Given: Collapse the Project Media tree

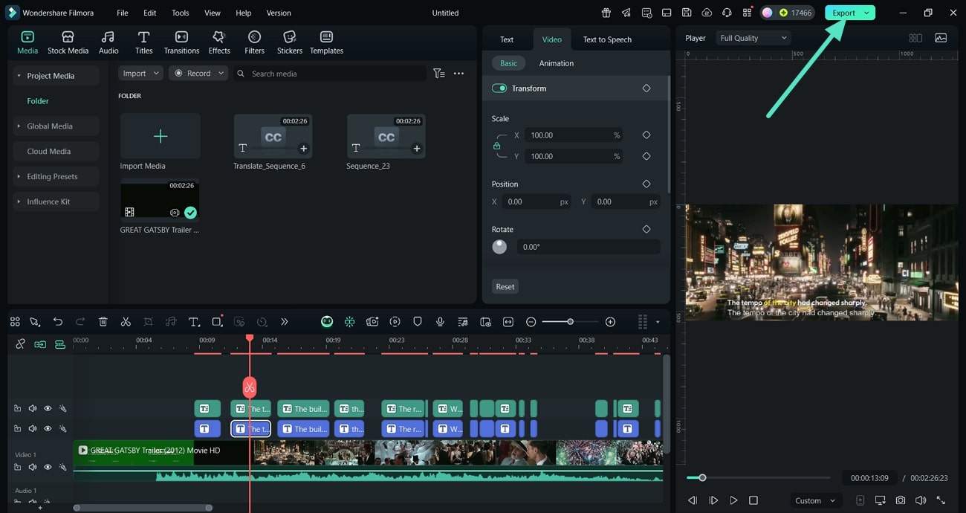Looking at the screenshot, I should coord(19,76).
